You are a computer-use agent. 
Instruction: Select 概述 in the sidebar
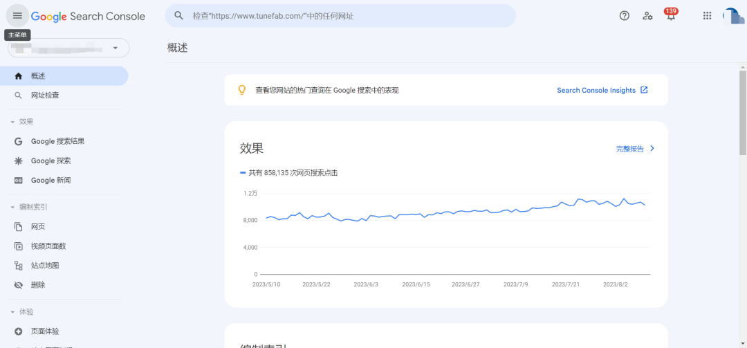pos(64,76)
